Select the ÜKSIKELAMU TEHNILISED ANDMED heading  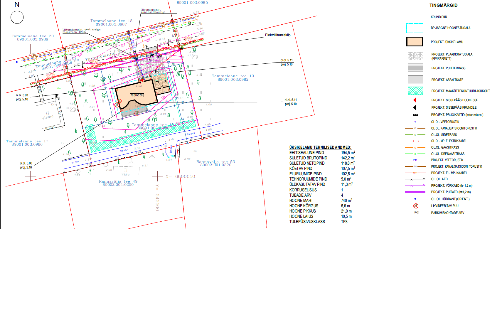click(x=320, y=147)
